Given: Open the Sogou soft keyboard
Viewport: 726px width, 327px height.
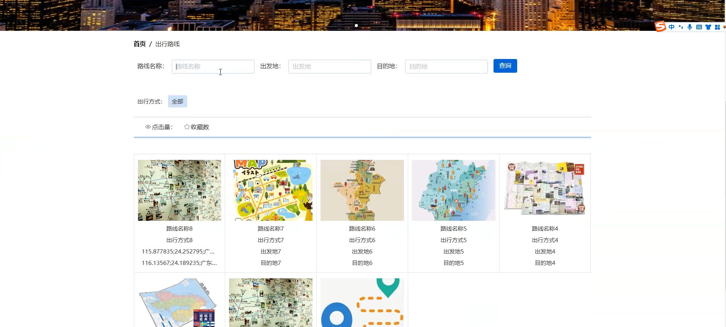Looking at the screenshot, I should [x=699, y=27].
